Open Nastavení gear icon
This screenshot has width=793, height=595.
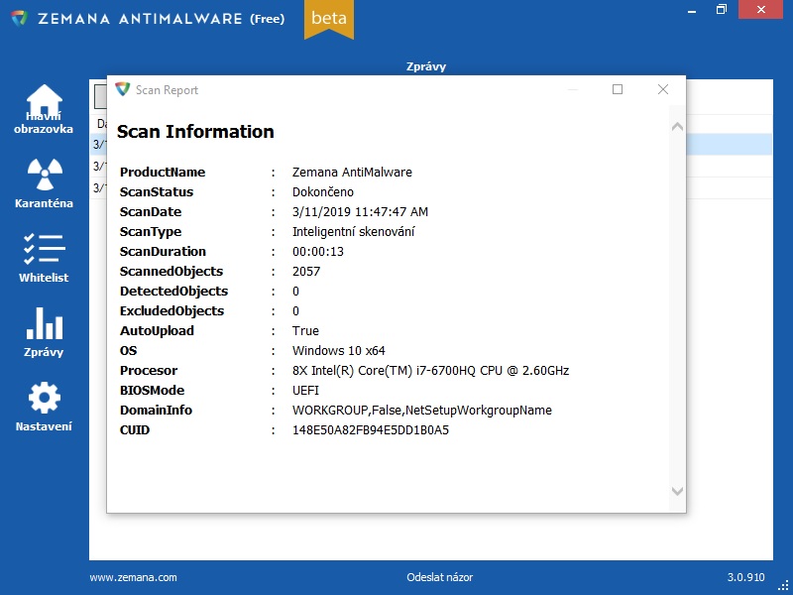click(x=44, y=398)
